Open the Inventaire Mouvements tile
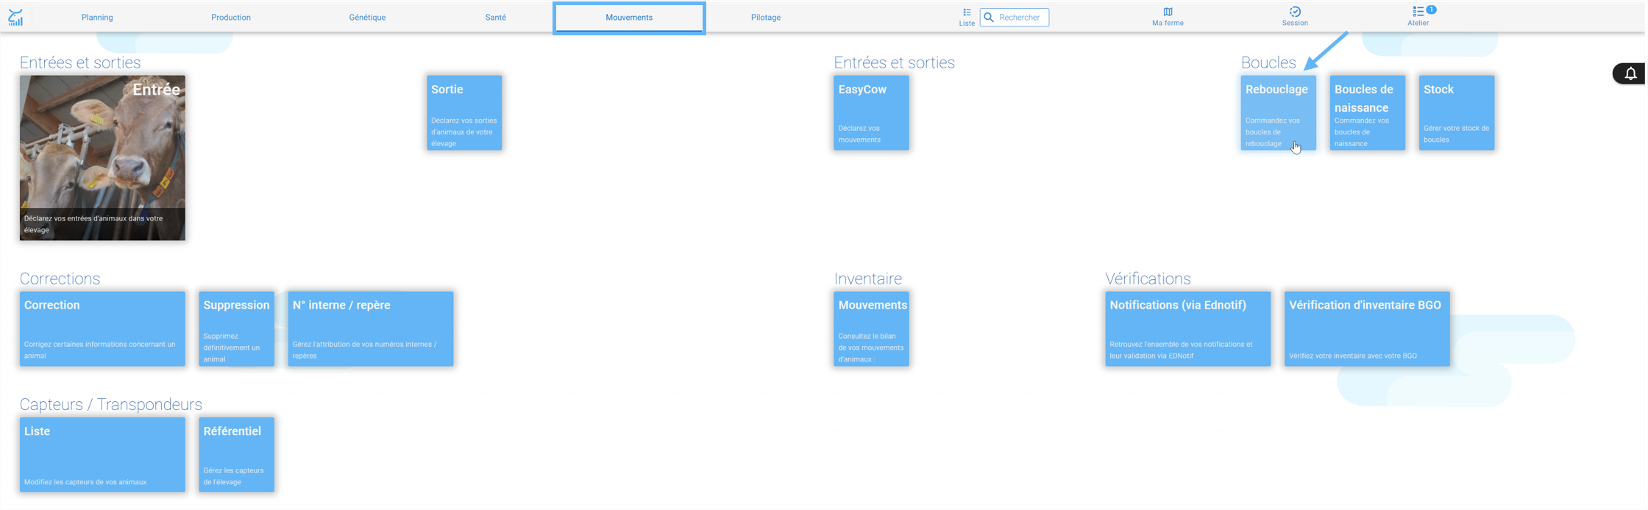The height and width of the screenshot is (510, 1648). click(x=871, y=329)
